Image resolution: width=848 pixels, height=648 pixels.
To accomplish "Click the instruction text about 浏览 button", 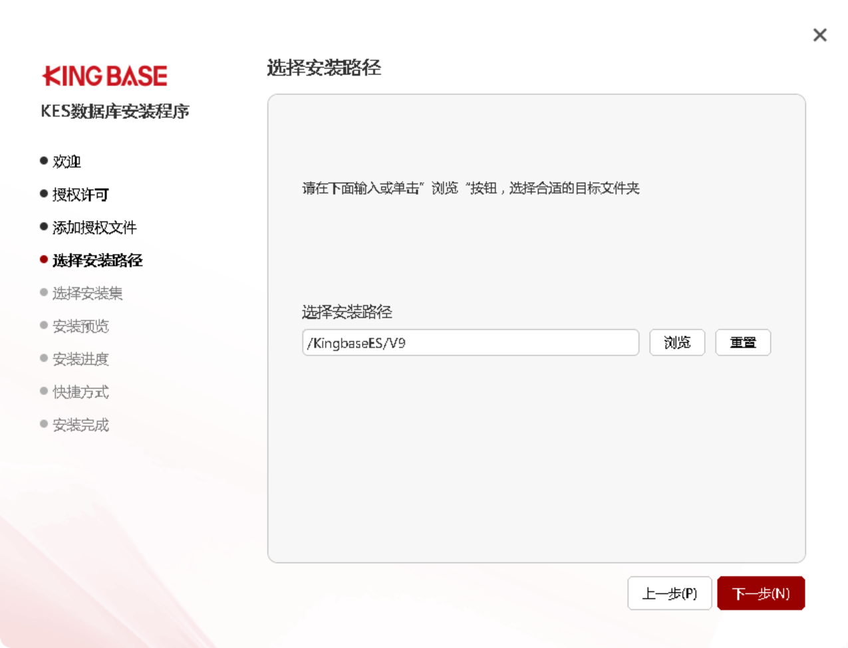I will (x=471, y=188).
